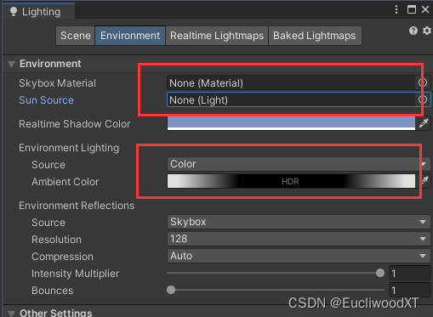433x317 pixels.
Task: Open the Realtime Lightmaps tab
Action: coord(217,36)
